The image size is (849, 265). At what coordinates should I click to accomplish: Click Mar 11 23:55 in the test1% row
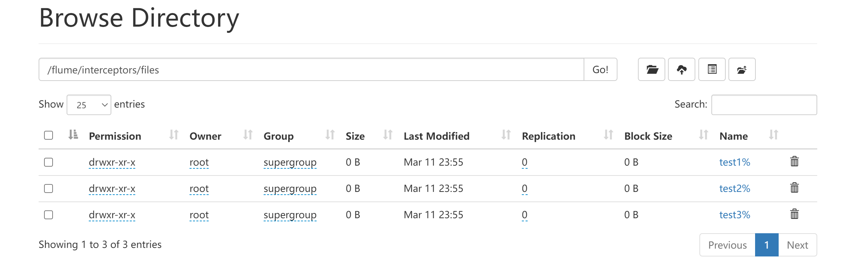pos(433,162)
